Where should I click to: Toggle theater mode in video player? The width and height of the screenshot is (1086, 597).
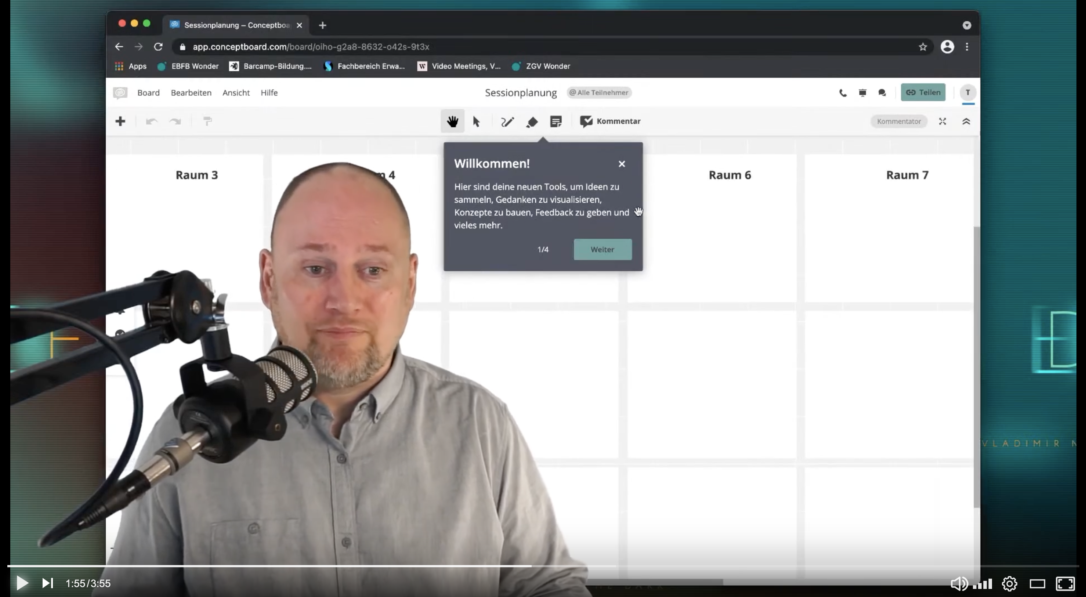pos(1037,583)
